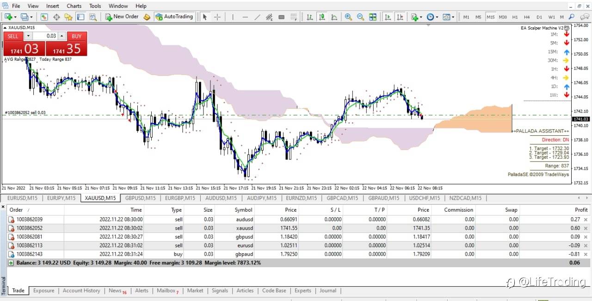
Task: Open chart templates icon
Action: click(x=446, y=17)
